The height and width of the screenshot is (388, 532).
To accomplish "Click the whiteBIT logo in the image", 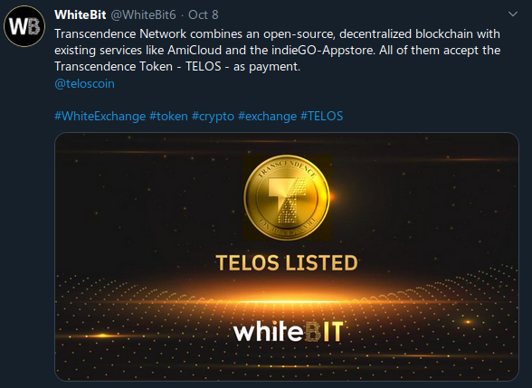I will pyautogui.click(x=289, y=331).
